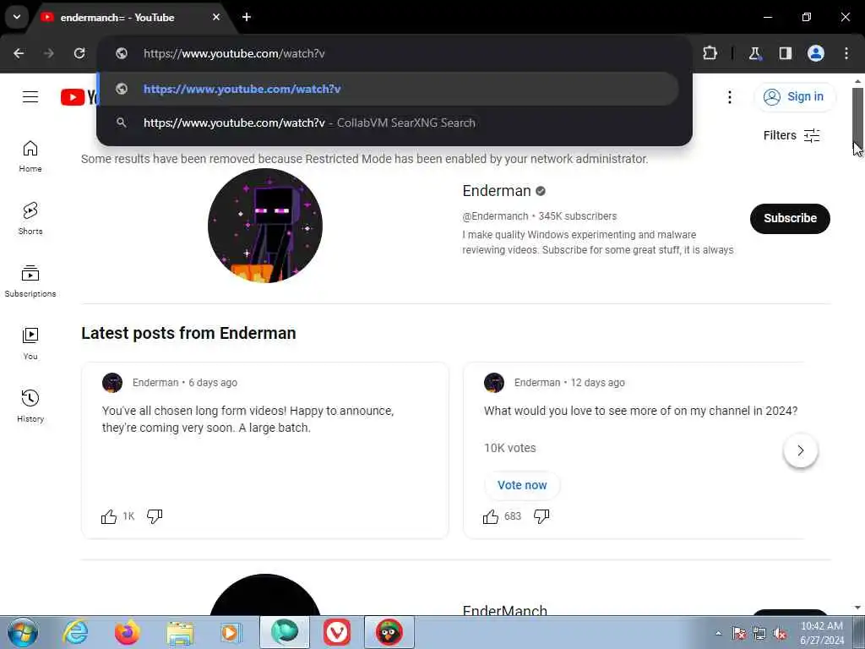Open YouTube settings three-dot menu
The height and width of the screenshot is (649, 865).
[729, 97]
